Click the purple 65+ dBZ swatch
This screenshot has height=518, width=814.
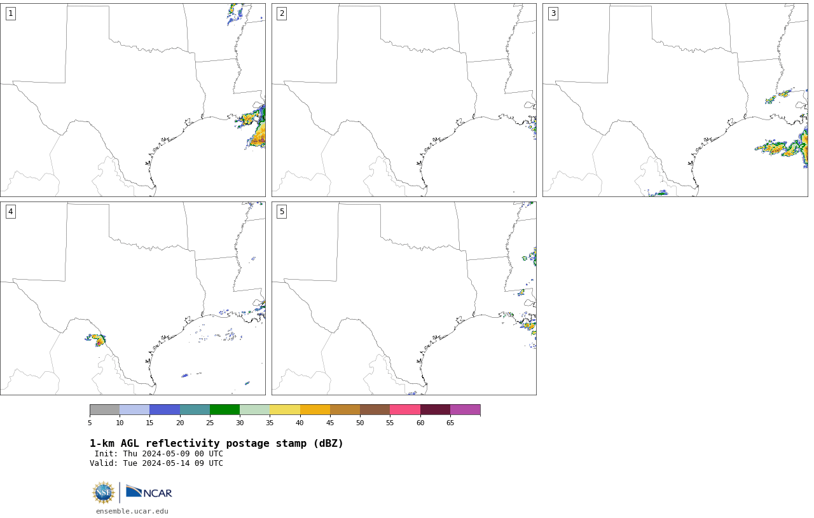[x=466, y=410]
